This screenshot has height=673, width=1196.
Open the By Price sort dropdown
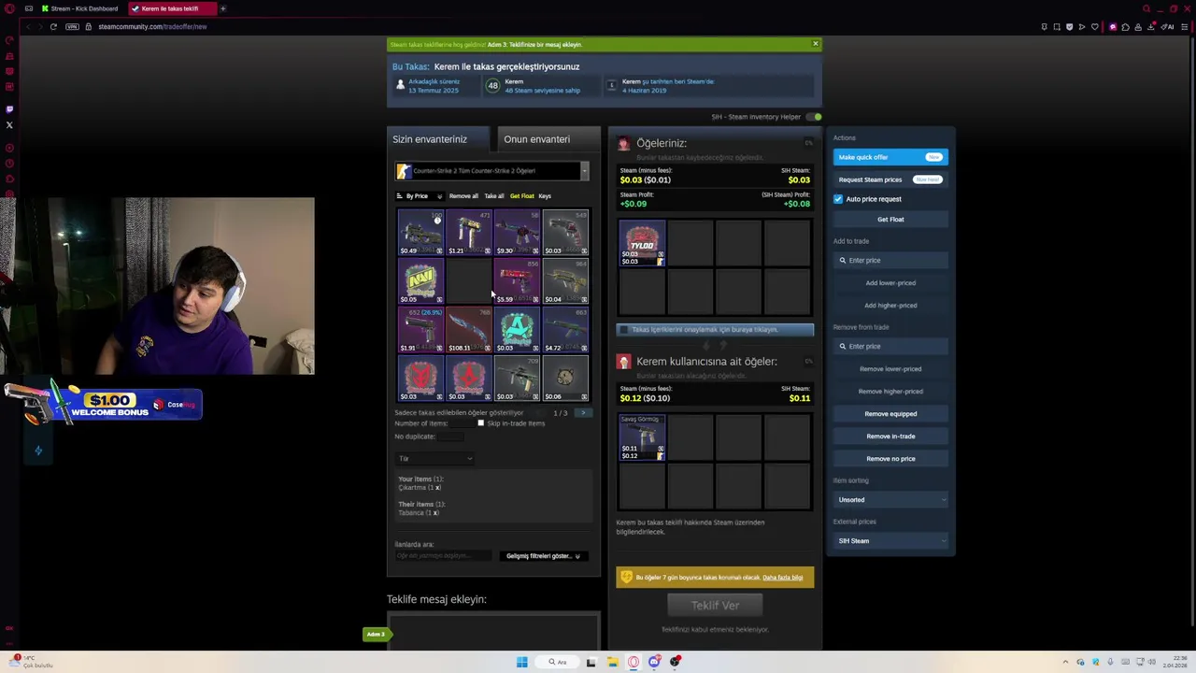tap(420, 196)
